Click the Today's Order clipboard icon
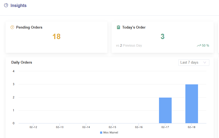This screenshot has height=138, width=219. (x=118, y=27)
